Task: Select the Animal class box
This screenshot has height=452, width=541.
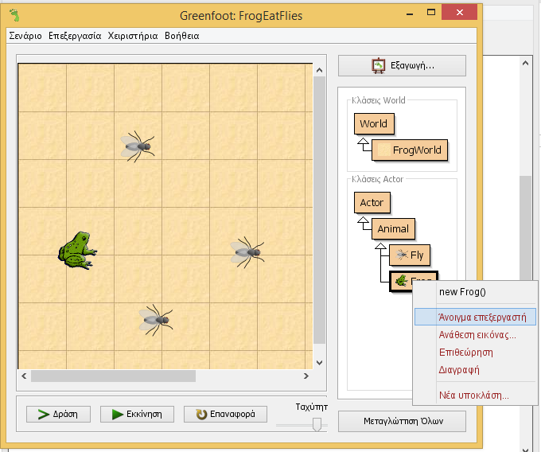Action: point(393,228)
